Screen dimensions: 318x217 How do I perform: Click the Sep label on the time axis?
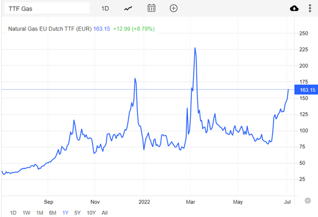point(49,202)
